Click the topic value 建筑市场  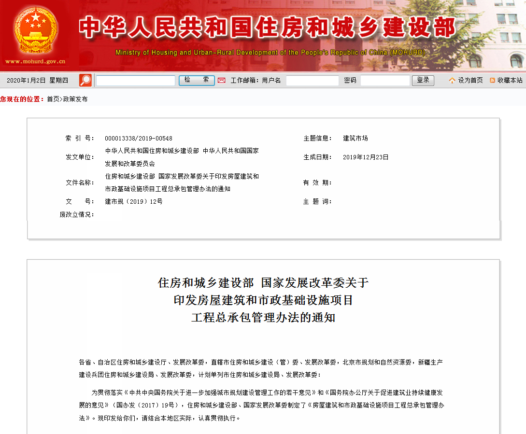[355, 138]
